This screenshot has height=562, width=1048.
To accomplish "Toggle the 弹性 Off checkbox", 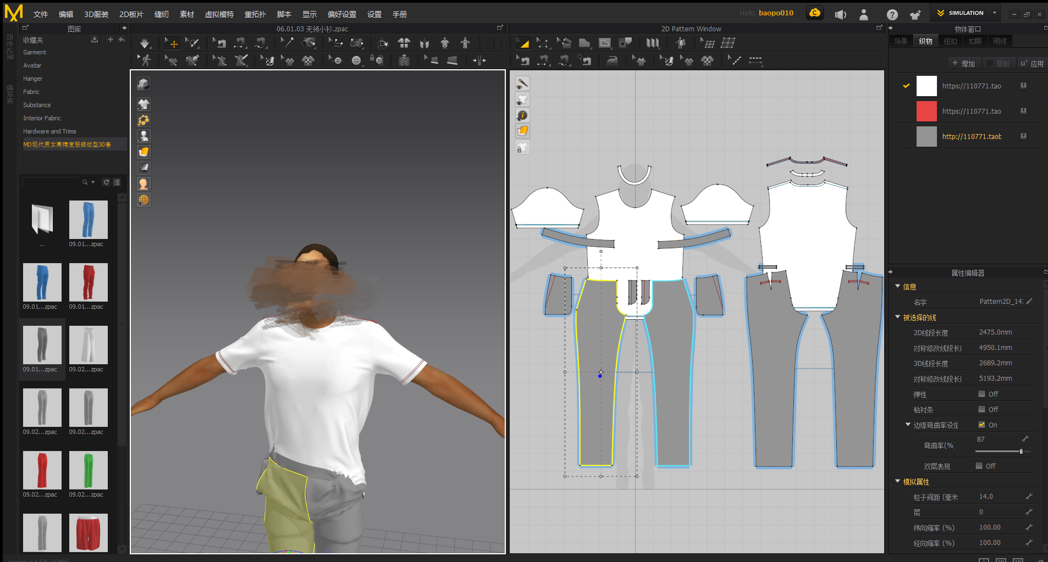I will pos(981,394).
